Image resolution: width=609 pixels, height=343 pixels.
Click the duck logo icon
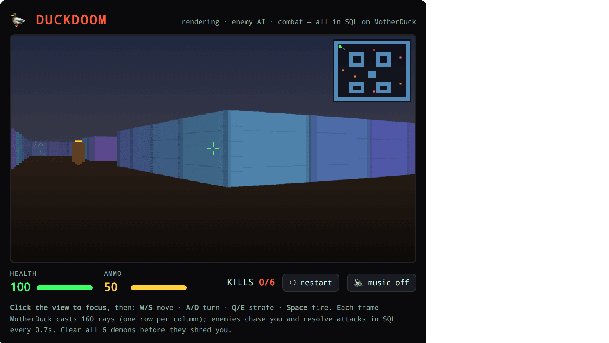[18, 20]
